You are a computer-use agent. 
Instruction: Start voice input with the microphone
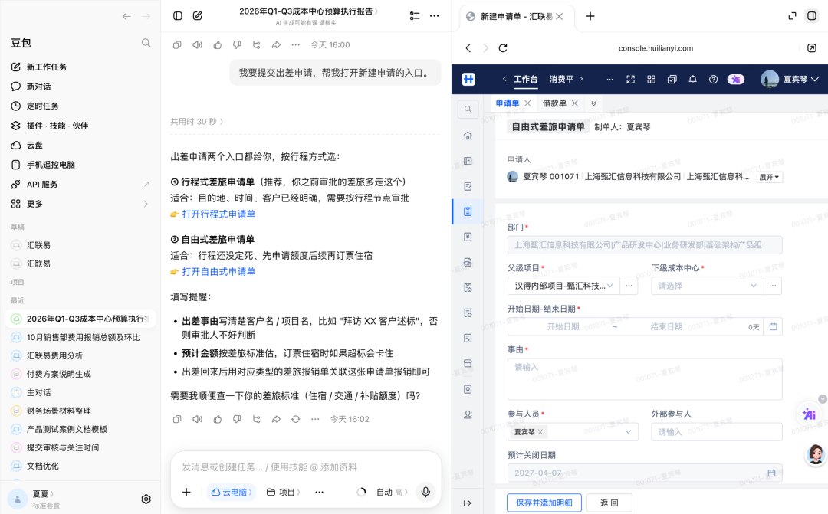pos(426,492)
